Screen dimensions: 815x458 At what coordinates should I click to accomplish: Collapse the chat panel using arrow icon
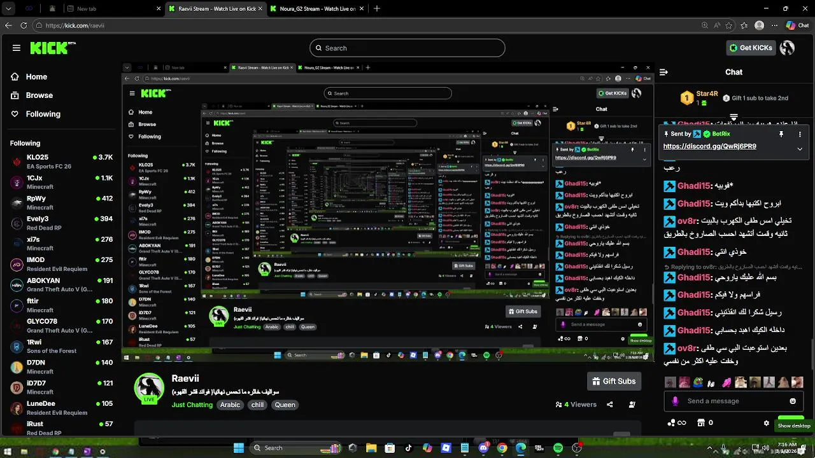pos(663,72)
